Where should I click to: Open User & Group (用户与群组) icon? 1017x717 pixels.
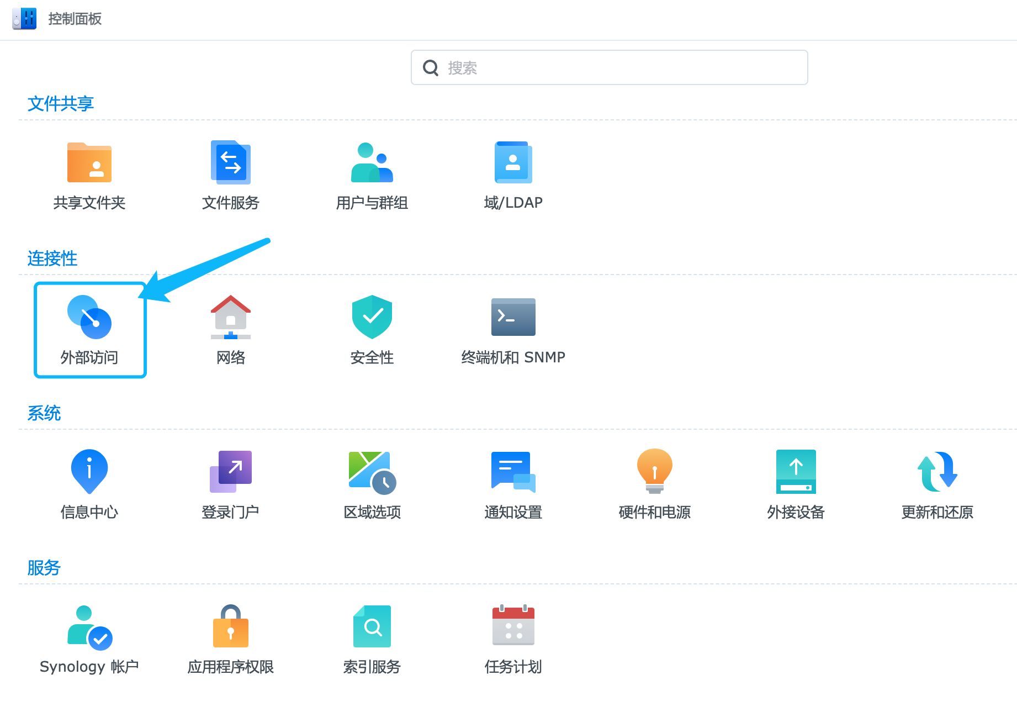point(372,162)
